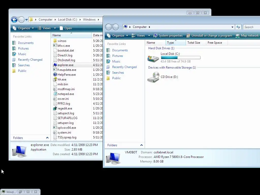Select the HelpPane.exe help icon
Screen dimensions: 260x195
[x=55, y=75]
